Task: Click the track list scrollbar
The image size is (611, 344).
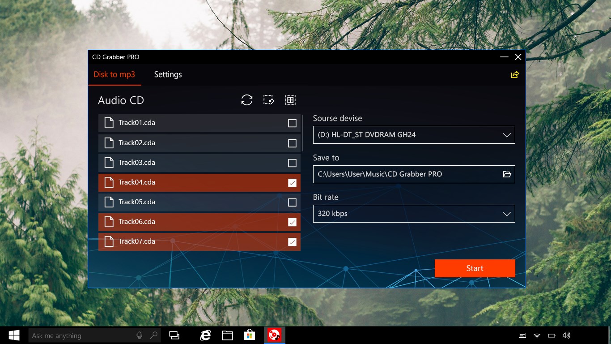Action: 303,133
